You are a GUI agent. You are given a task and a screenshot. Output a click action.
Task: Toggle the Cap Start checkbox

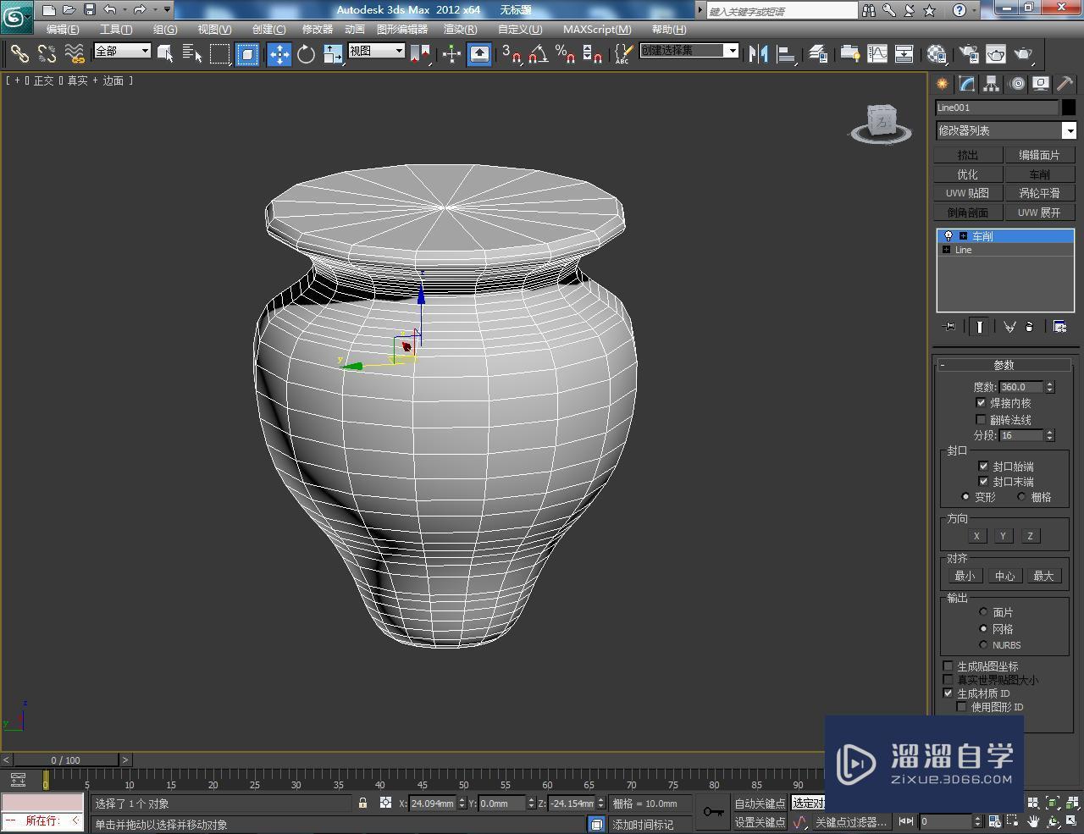(x=983, y=466)
